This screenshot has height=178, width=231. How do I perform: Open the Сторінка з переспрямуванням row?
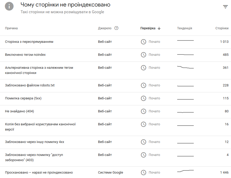point(29,42)
